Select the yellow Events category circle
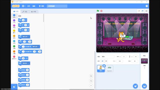The image size is (160, 90). (14, 31)
